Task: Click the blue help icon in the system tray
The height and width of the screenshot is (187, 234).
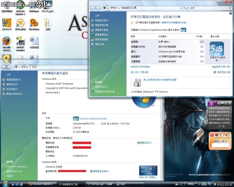Action: pyautogui.click(x=181, y=184)
